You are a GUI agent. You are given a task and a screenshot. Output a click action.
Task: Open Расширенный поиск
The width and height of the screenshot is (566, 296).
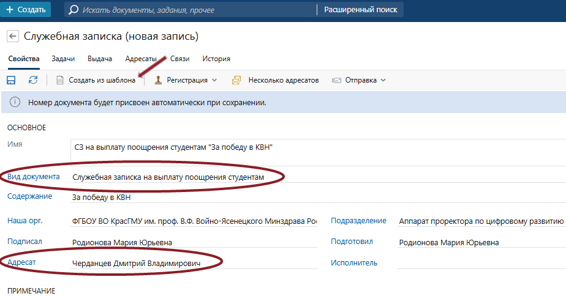pos(360,10)
